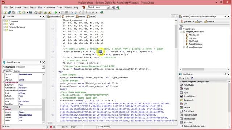232x130 pixels.
Task: Open the Default Layout dropdown
Action: pyautogui.click(x=108, y=7)
